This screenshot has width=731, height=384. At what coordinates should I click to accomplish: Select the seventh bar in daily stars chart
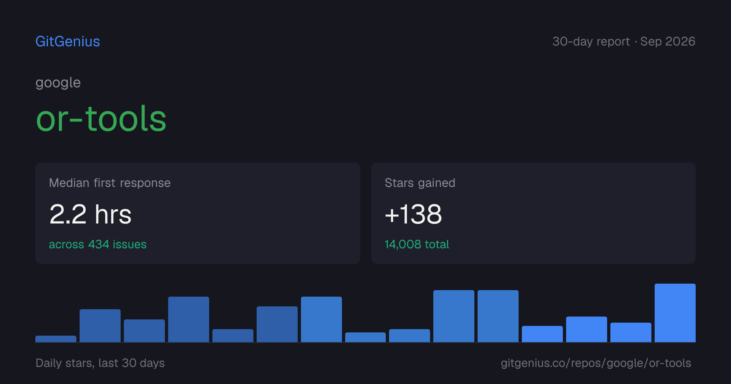[321, 319]
